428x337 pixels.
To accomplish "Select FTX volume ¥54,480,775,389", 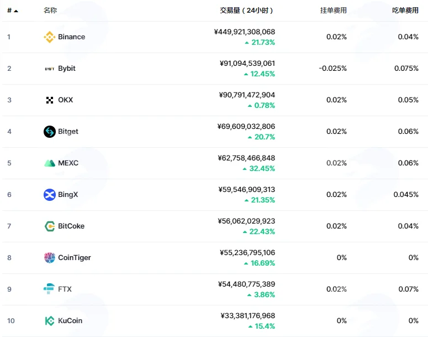I will (x=247, y=284).
